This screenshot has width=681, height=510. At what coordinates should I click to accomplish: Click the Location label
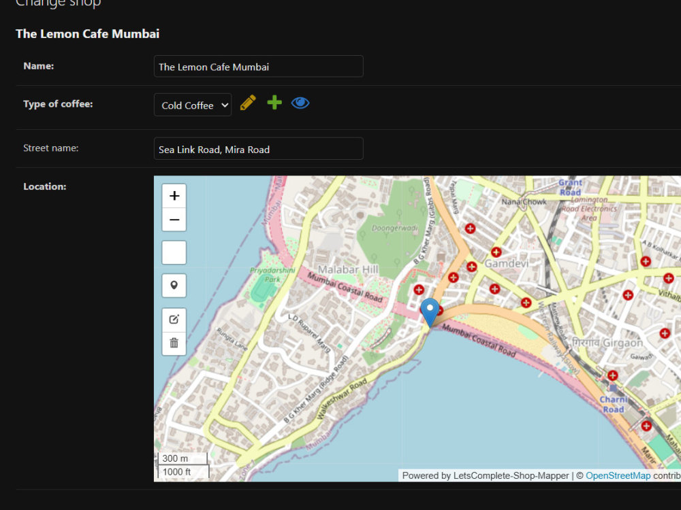click(x=45, y=186)
